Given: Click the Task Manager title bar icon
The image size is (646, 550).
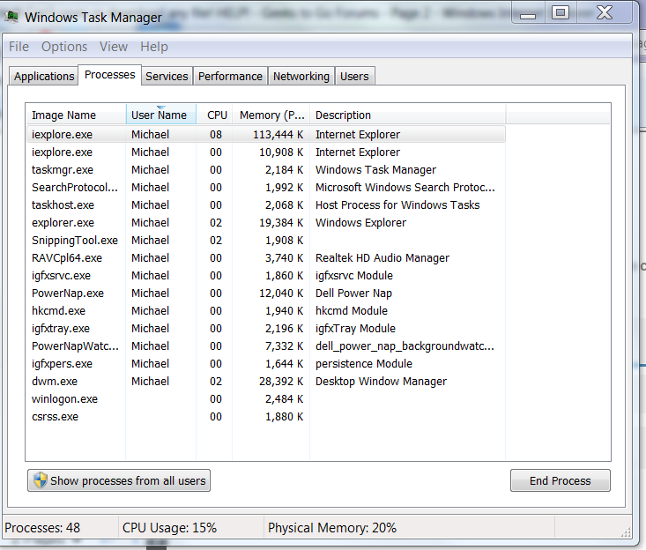Looking at the screenshot, I should [x=11, y=17].
